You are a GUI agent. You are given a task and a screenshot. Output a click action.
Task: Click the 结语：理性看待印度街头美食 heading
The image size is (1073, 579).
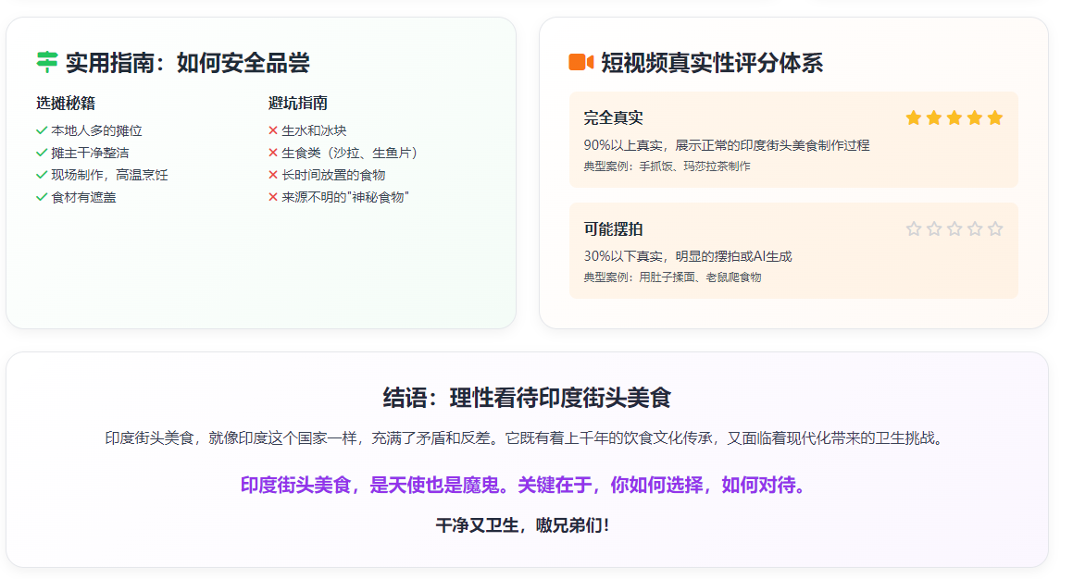click(527, 398)
